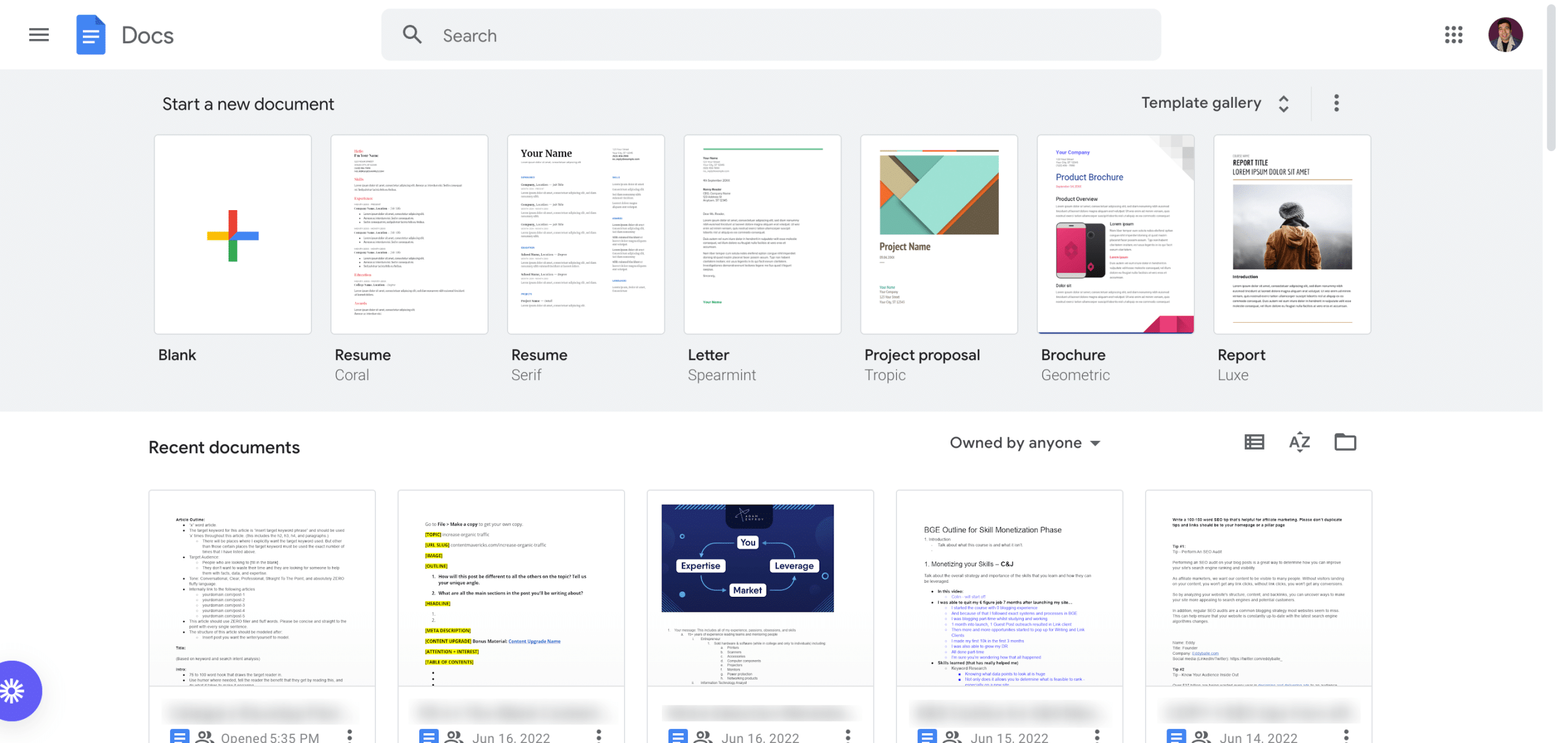Open the file picker folder icon
The width and height of the screenshot is (1560, 743).
tap(1345, 442)
